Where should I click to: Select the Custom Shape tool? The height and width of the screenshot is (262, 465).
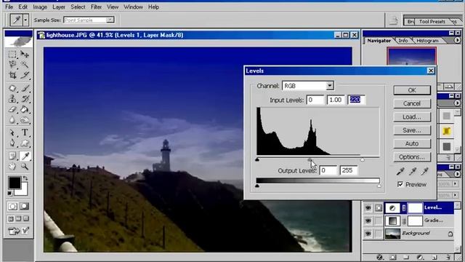pos(25,143)
